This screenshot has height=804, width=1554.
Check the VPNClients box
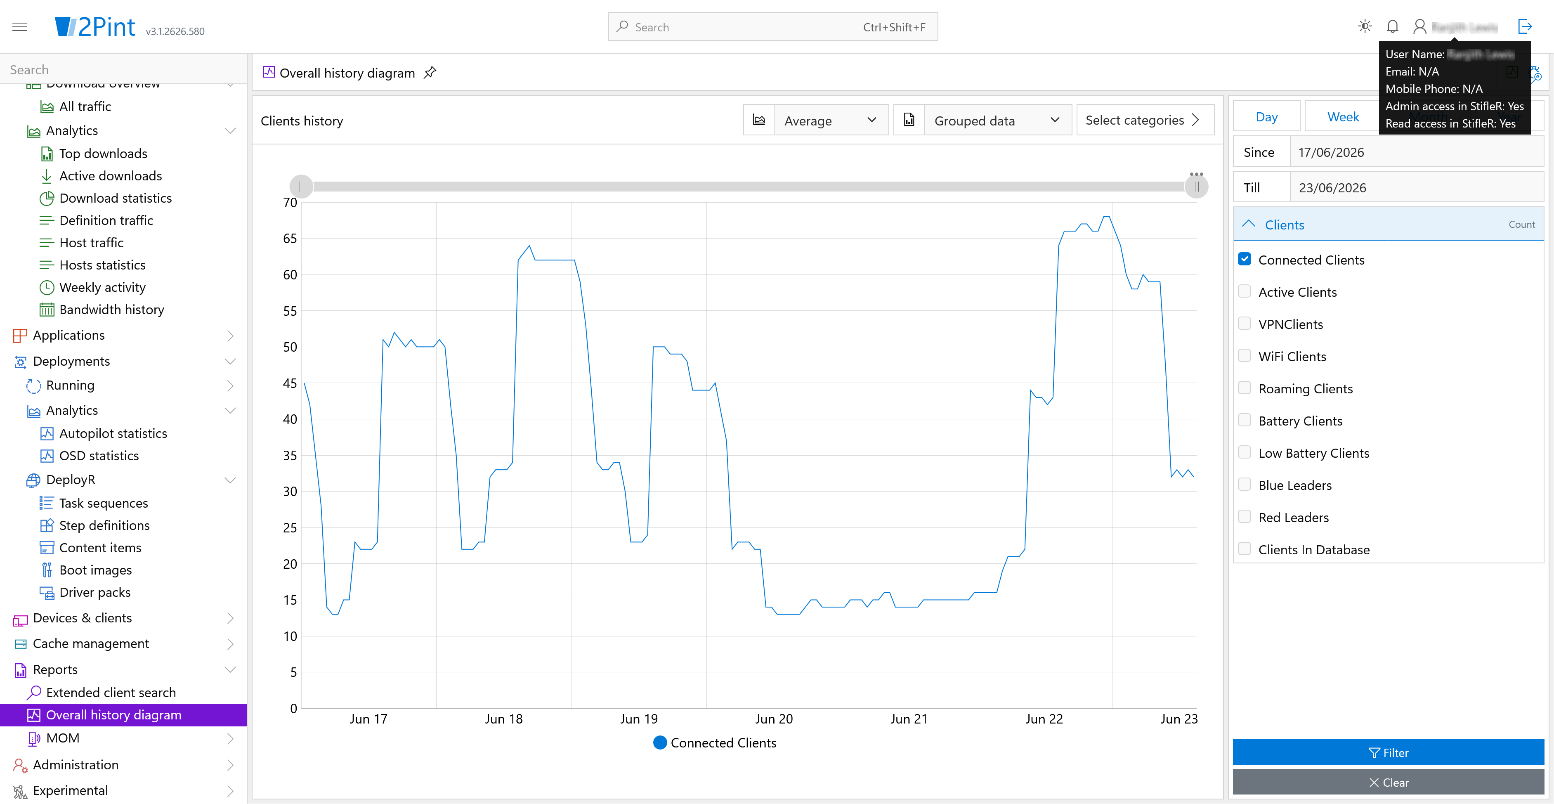coord(1244,324)
